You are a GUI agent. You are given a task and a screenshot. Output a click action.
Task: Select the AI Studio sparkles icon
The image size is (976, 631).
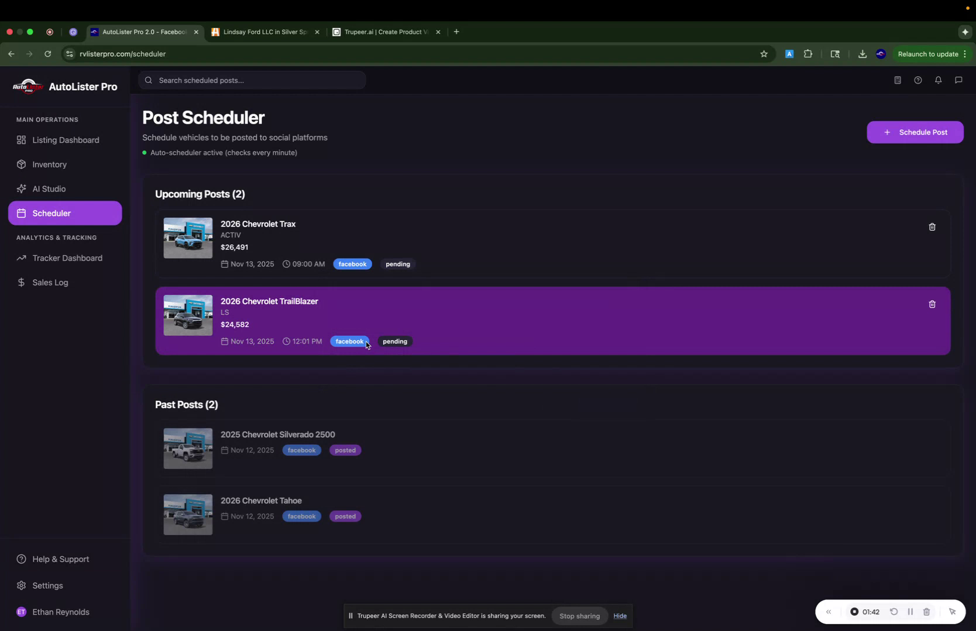tap(21, 188)
